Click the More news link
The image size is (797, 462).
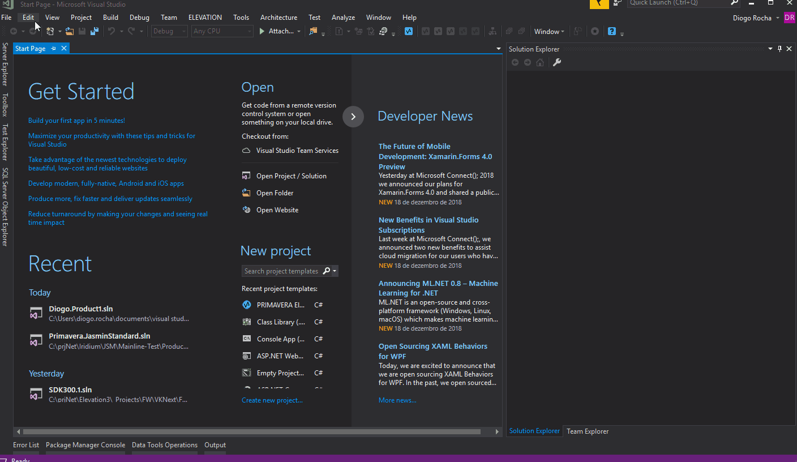(397, 400)
